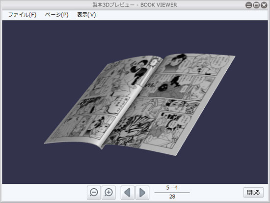Close the window with the X icon

(264, 5)
